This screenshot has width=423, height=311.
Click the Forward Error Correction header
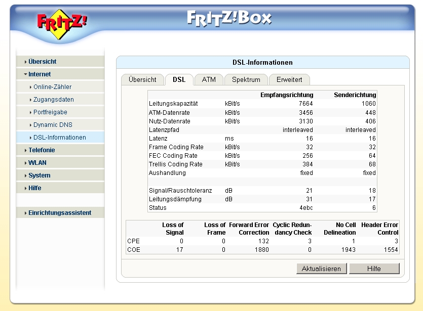pos(249,229)
